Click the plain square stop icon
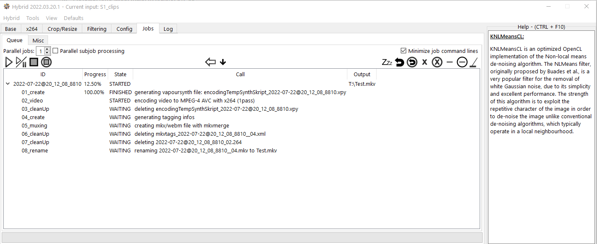 [x=34, y=62]
